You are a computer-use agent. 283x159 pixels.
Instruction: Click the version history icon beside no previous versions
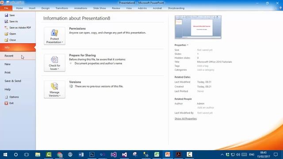tap(71, 87)
